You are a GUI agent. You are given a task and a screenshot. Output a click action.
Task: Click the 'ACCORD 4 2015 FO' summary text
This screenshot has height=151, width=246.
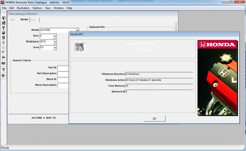coord(44,118)
